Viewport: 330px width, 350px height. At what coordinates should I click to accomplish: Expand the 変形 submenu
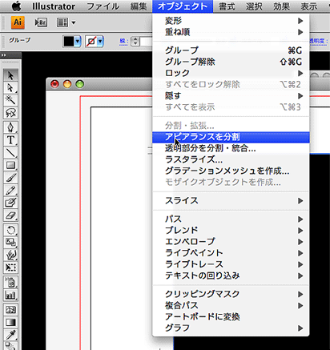point(231,21)
